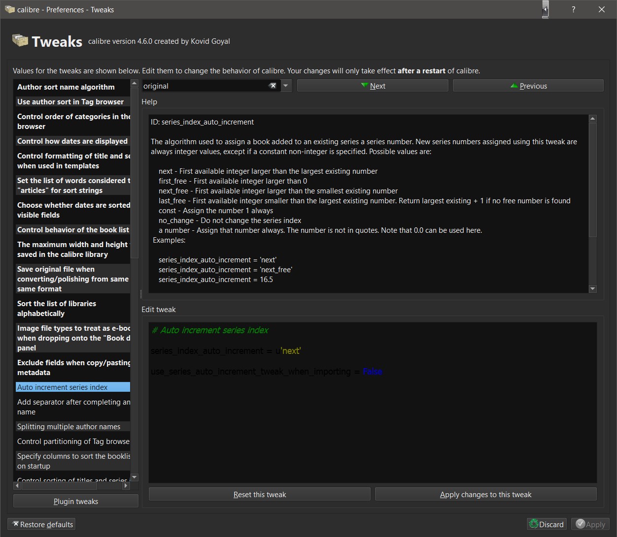
Task: Click the Help panel scroll down arrow
Action: (x=593, y=289)
